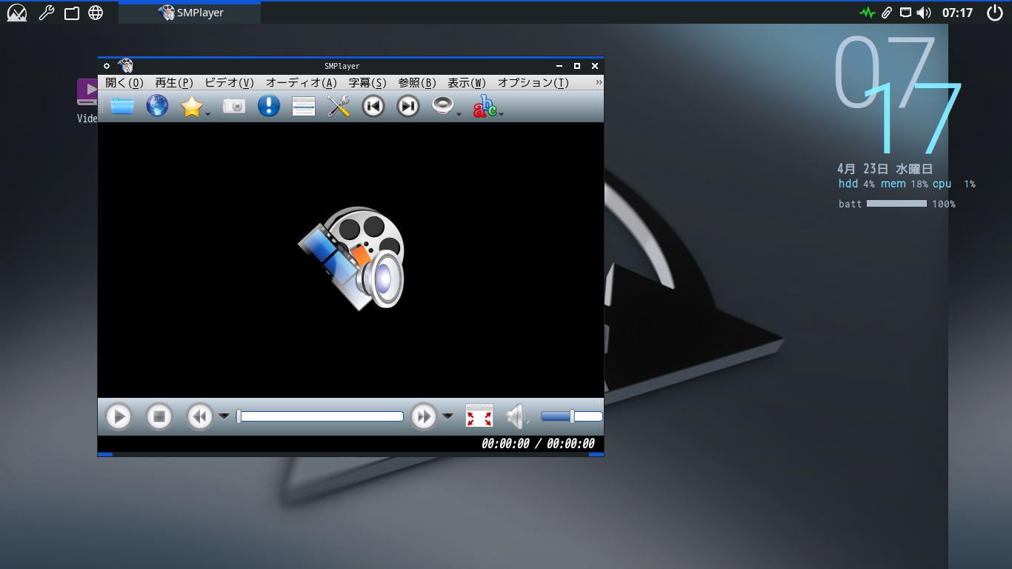Open file using the blue folder icon
This screenshot has width=1012, height=569.
point(122,106)
